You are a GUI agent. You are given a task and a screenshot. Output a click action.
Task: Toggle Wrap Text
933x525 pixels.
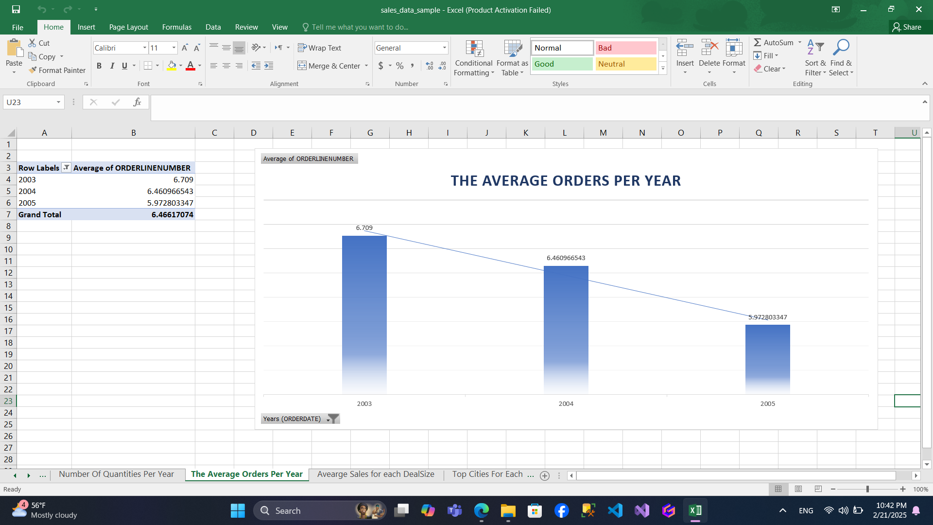pos(319,48)
